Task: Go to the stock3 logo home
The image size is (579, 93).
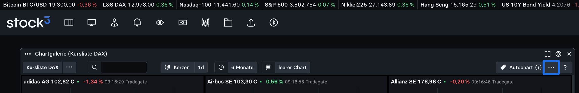Action: (x=28, y=22)
